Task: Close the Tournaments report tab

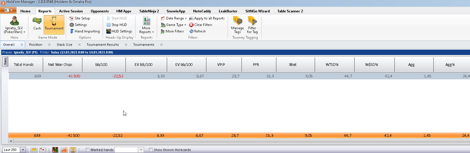Action: point(161,45)
